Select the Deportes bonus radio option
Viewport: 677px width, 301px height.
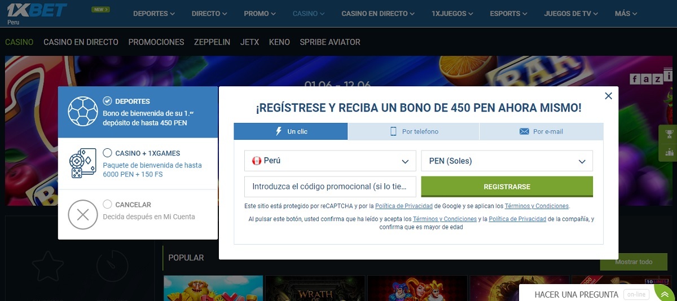pos(107,101)
